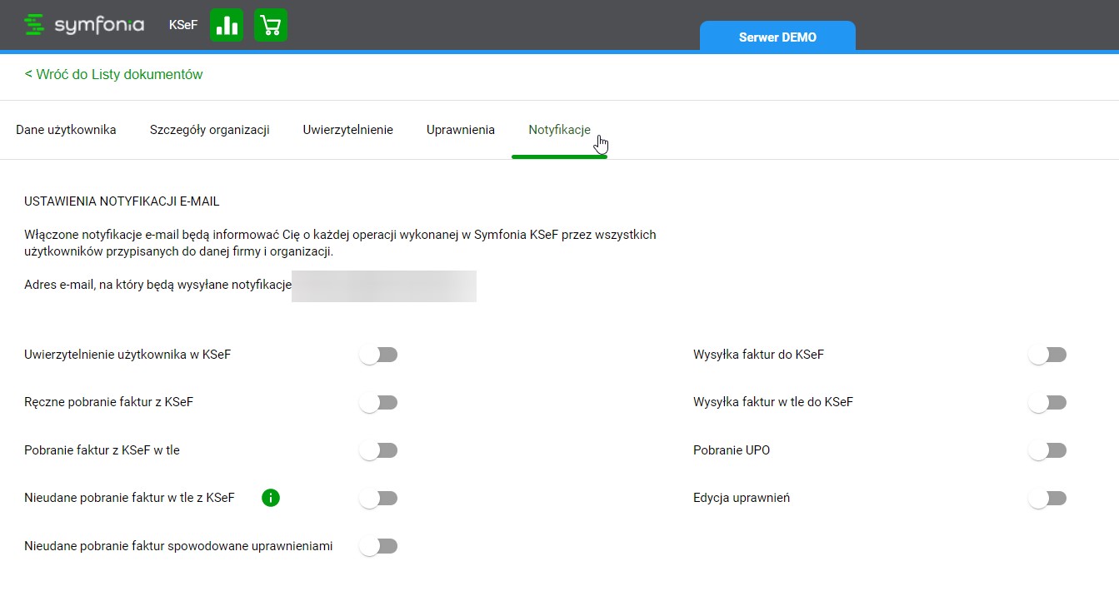Select the Serwer DEMO tab
This screenshot has width=1119, height=591.
[777, 37]
